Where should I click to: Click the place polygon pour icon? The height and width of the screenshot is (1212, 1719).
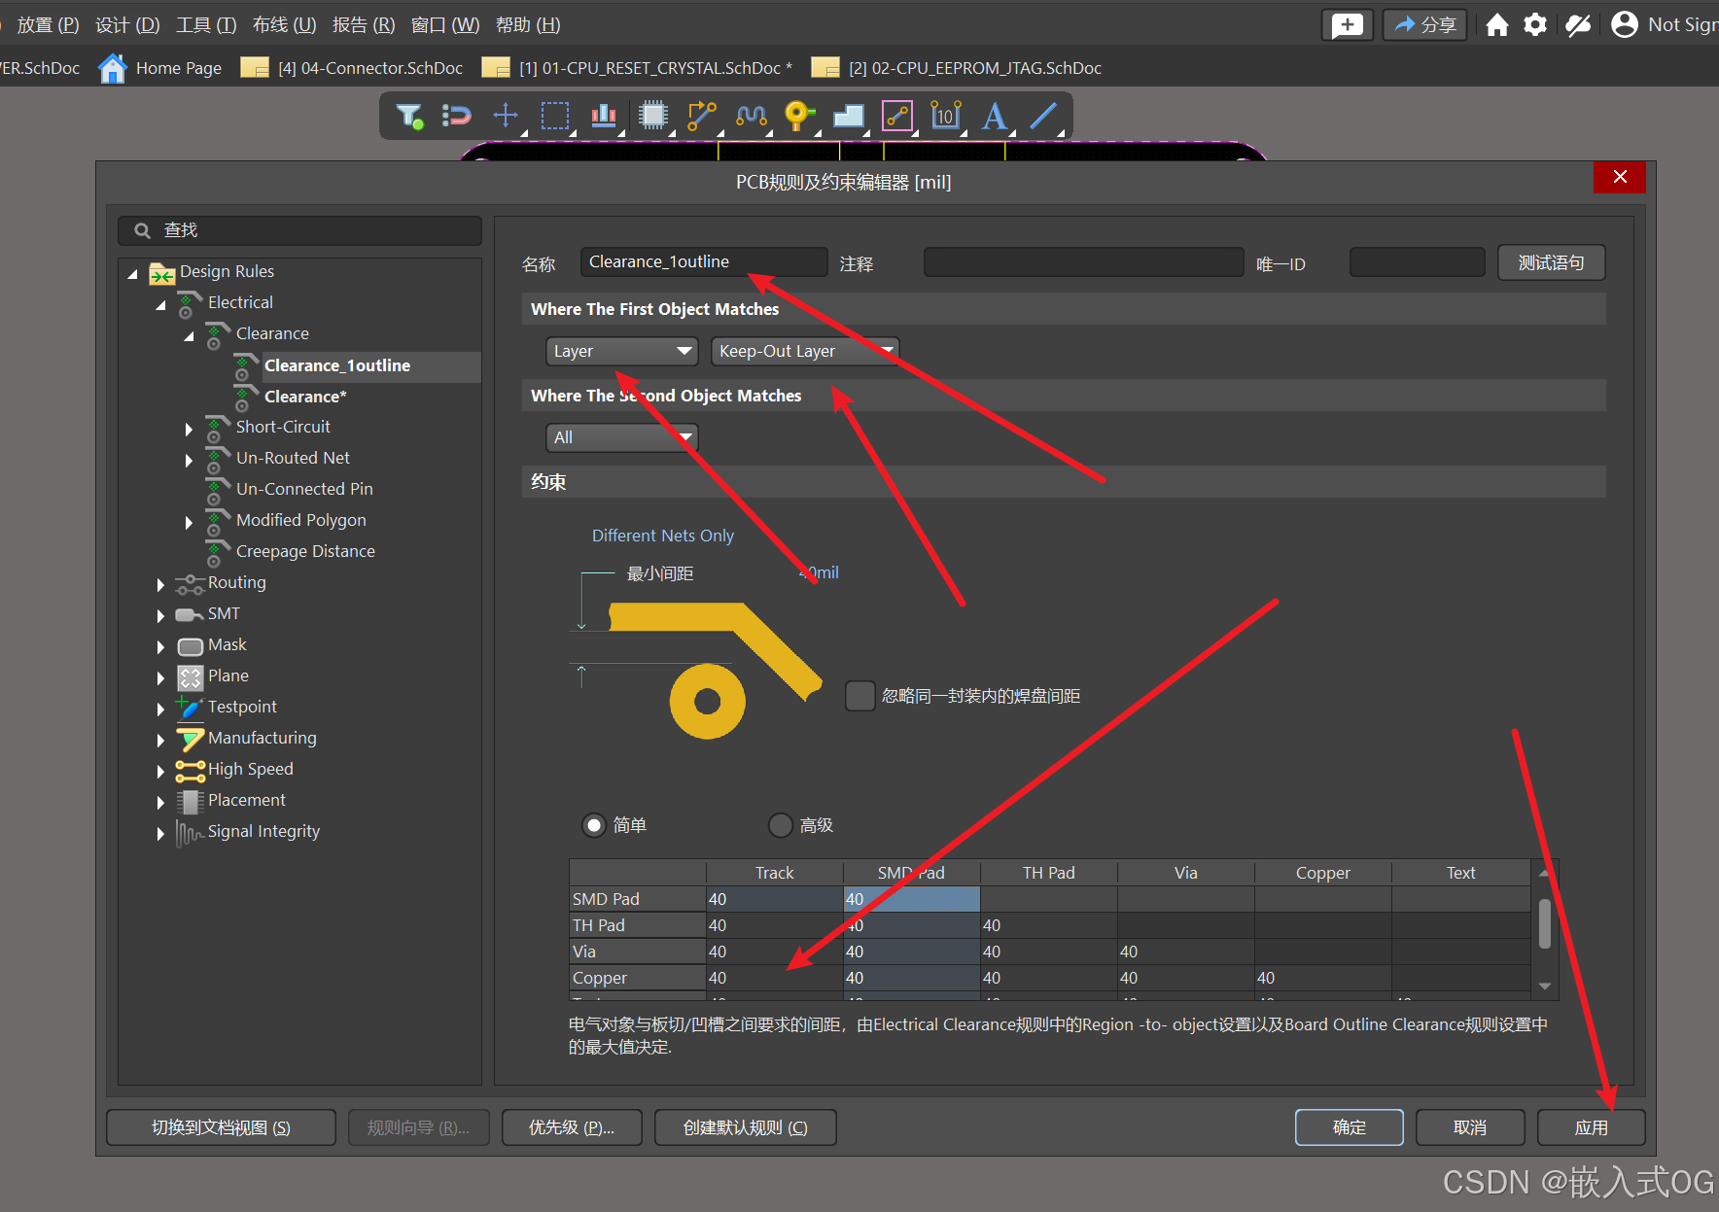pyautogui.click(x=849, y=116)
